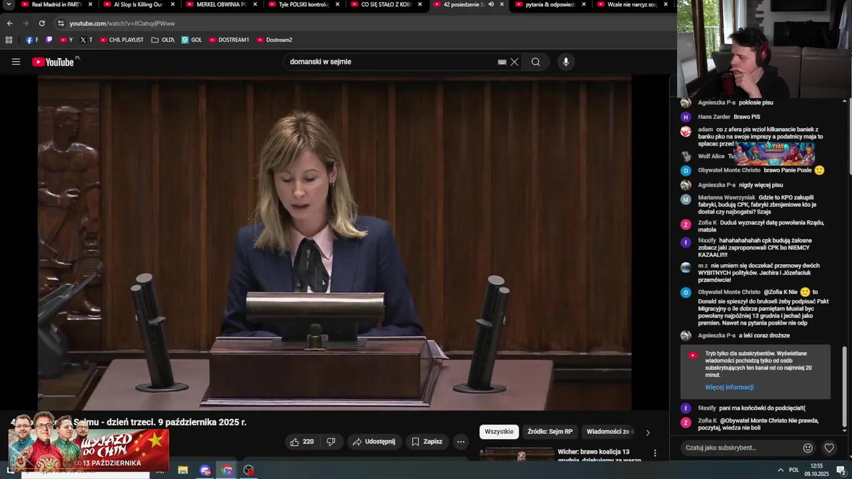Close the 'Real Madrid in PARTY' tab
Viewport: 852px width, 479px height.
91,5
